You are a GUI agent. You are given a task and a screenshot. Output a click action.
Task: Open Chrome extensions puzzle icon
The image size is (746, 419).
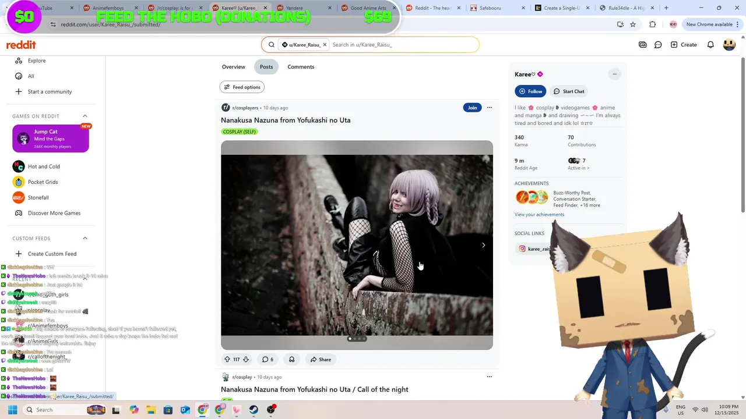(x=652, y=24)
